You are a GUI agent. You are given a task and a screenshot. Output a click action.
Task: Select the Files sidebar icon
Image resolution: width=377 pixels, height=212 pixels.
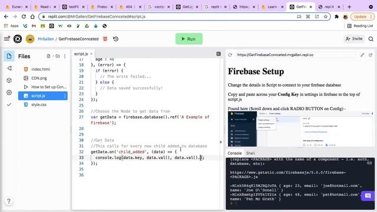click(x=9, y=57)
